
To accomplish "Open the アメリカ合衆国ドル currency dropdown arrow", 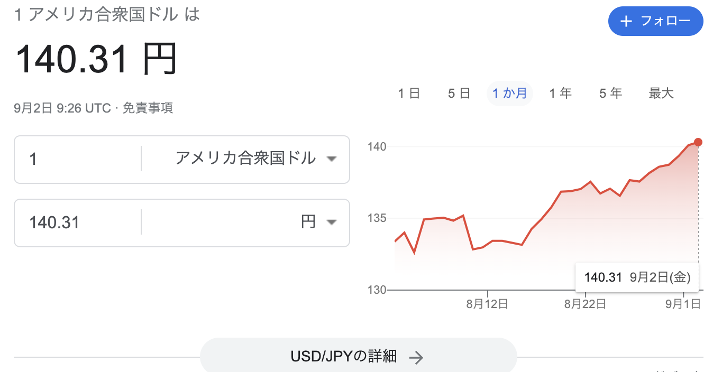I will [x=332, y=159].
